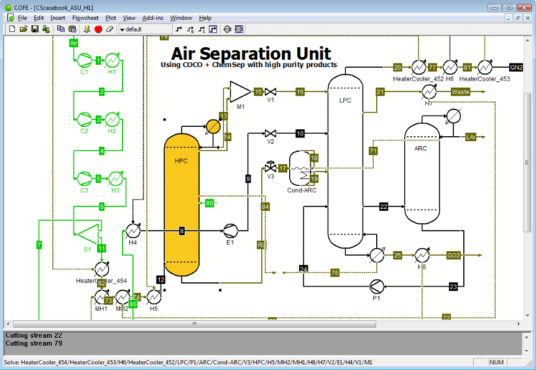Click the third dotted stream tool icon
536x370 pixels.
[x=201, y=29]
